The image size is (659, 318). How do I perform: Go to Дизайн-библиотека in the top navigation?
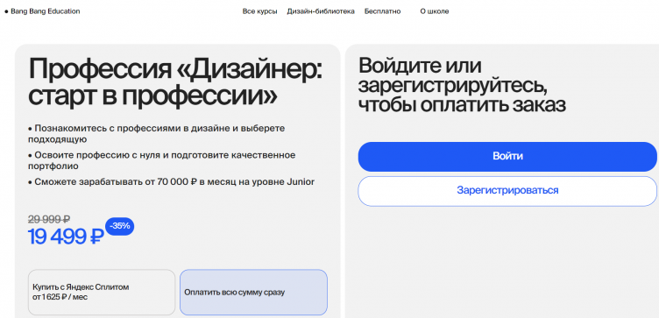coord(321,11)
